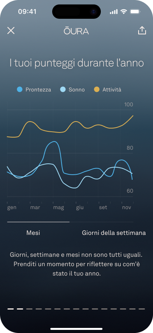Select the gen label on the chart axis

coord(12,208)
